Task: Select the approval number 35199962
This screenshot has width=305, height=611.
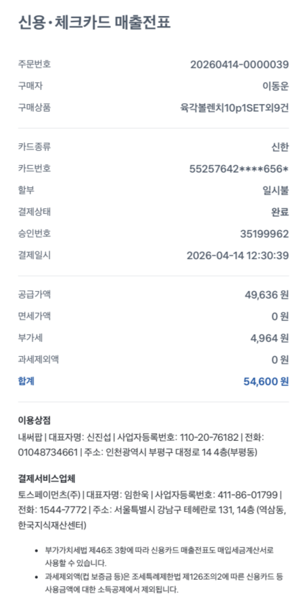Action: point(264,234)
